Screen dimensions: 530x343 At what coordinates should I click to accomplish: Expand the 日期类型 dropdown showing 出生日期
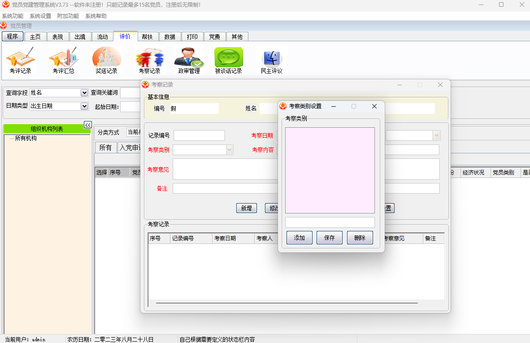84,106
